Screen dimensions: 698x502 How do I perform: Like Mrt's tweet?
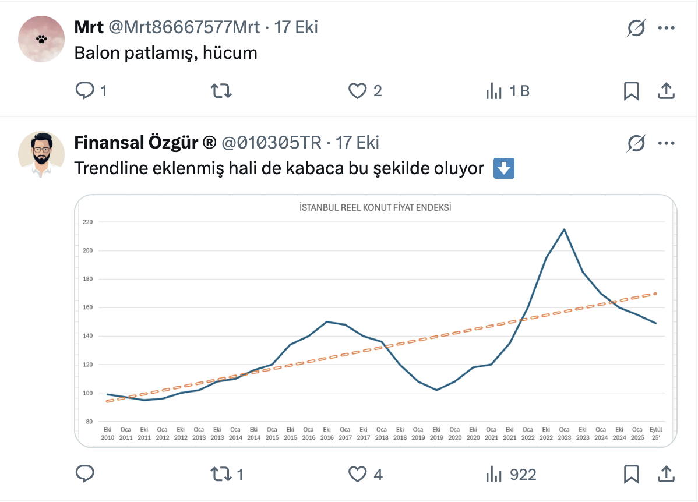[x=357, y=91]
